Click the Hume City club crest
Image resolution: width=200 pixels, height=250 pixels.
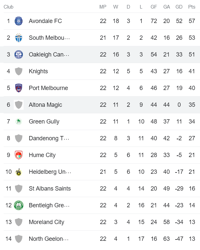19,155
